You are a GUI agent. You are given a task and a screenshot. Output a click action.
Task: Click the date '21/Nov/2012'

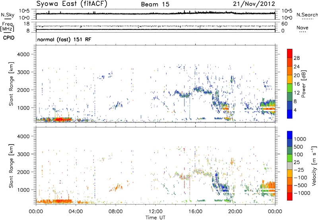(254, 4)
